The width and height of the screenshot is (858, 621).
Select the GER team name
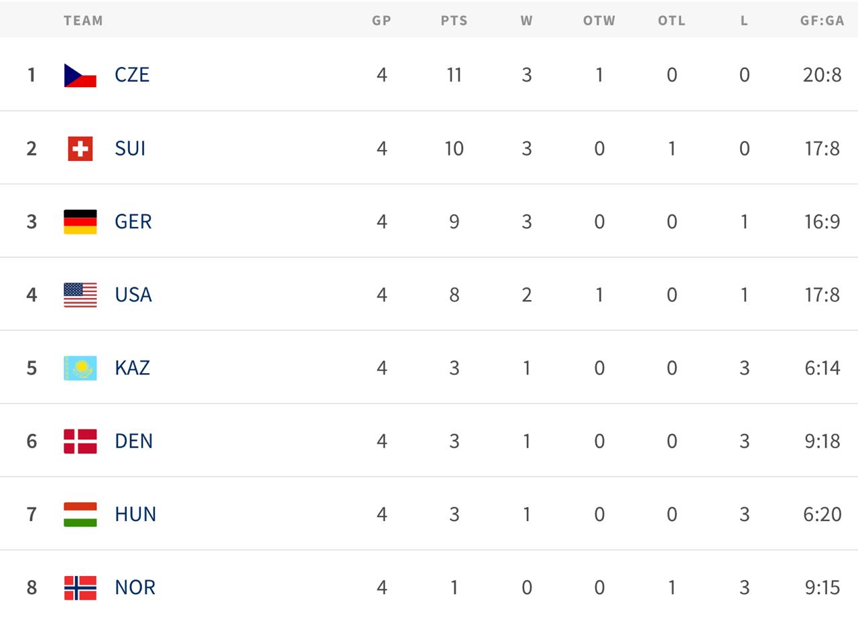tap(133, 222)
